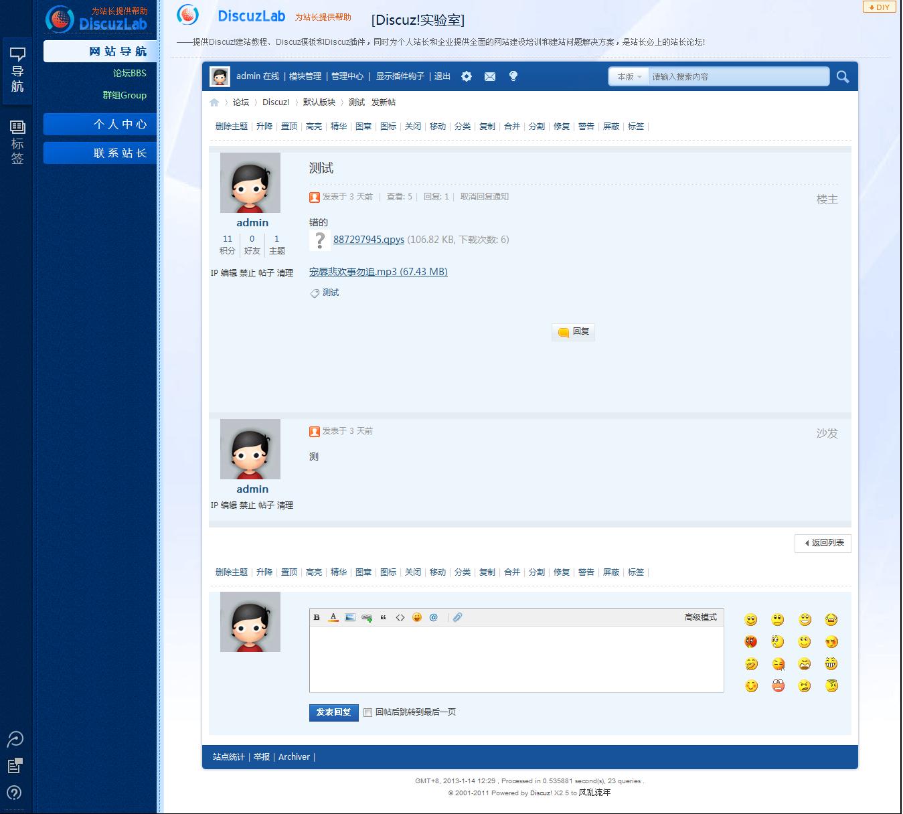
Task: Insert the first smiling emoticon
Action: tap(751, 620)
